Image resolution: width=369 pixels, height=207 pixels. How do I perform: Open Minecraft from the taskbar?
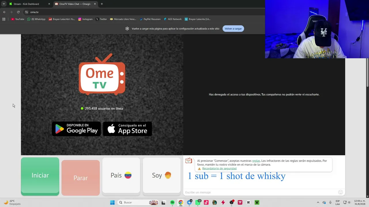coord(257,202)
